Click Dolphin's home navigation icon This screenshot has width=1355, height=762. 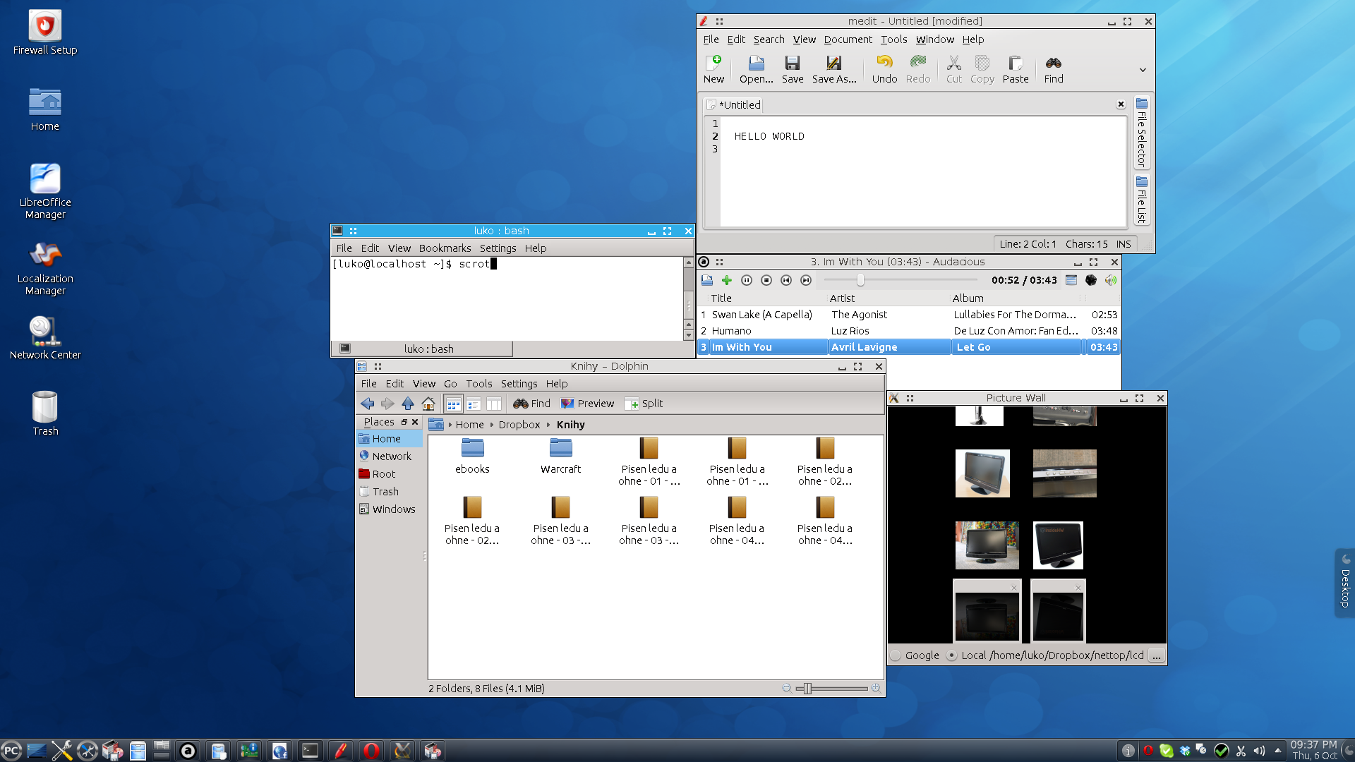(x=428, y=404)
